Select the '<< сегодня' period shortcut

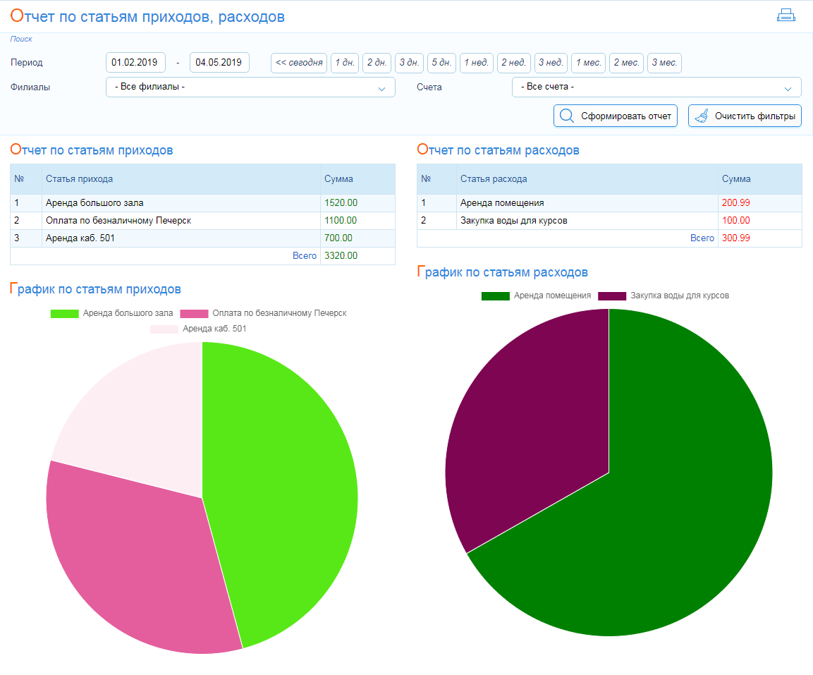point(299,63)
